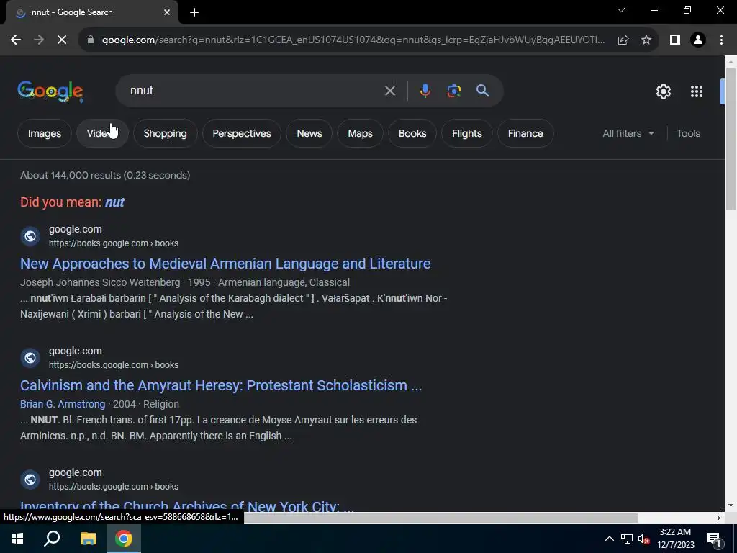Open the network status tray icon

(x=627, y=539)
